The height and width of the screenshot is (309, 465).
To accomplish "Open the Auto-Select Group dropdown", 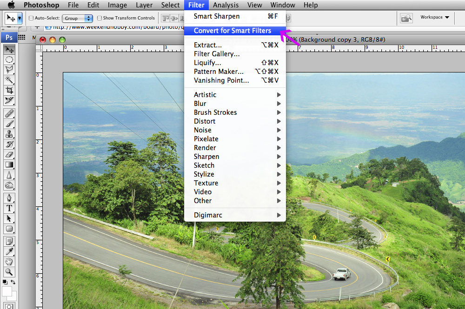I will 78,18.
